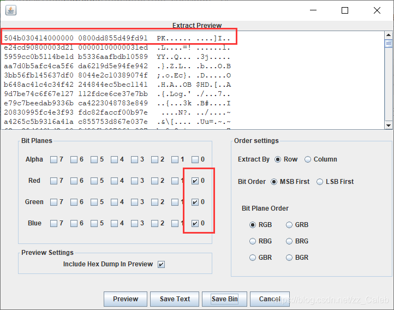Image resolution: width=394 pixels, height=310 pixels.
Task: Check Green bit plane 5
Action: [94, 202]
